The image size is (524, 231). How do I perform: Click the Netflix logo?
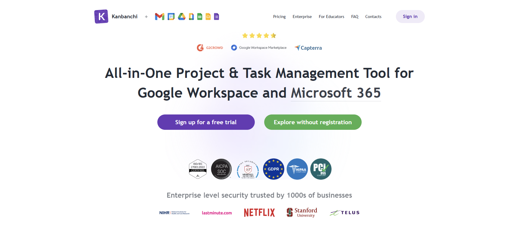[x=259, y=213]
